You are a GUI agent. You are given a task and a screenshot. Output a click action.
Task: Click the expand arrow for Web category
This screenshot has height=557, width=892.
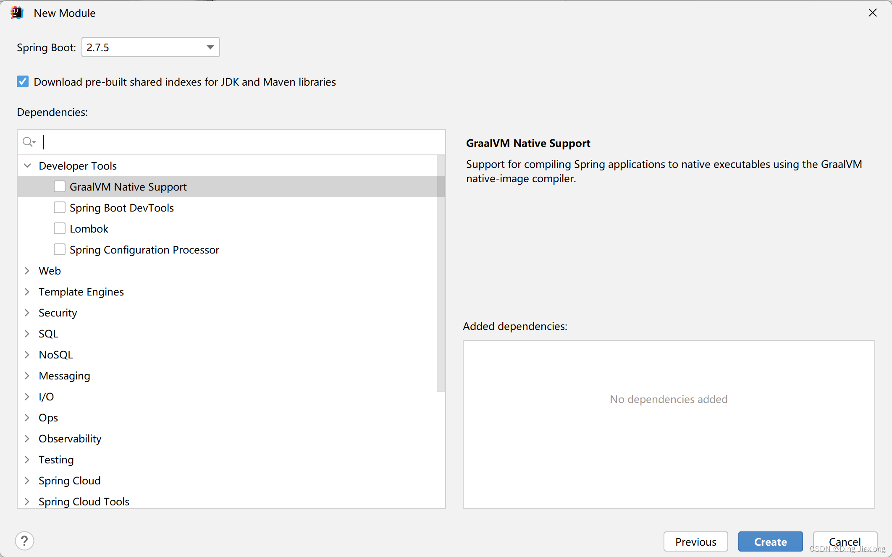click(x=28, y=270)
